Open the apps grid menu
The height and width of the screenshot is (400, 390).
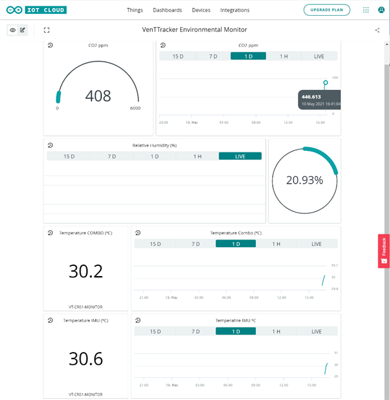tap(366, 10)
